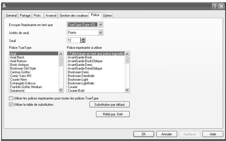Screen dimensions: 226x141
Task: Open the Gestion des couleurs tab
Action: [x=74, y=15]
